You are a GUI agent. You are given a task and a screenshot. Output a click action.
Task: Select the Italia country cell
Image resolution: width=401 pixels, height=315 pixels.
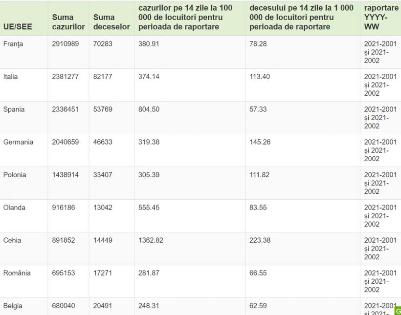[x=11, y=77]
